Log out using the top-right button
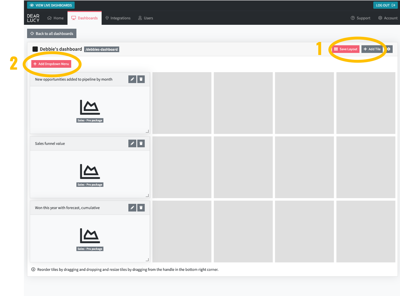This screenshot has width=400, height=296. 385,5
